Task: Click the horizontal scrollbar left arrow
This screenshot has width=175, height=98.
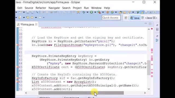Action: (26, 93)
